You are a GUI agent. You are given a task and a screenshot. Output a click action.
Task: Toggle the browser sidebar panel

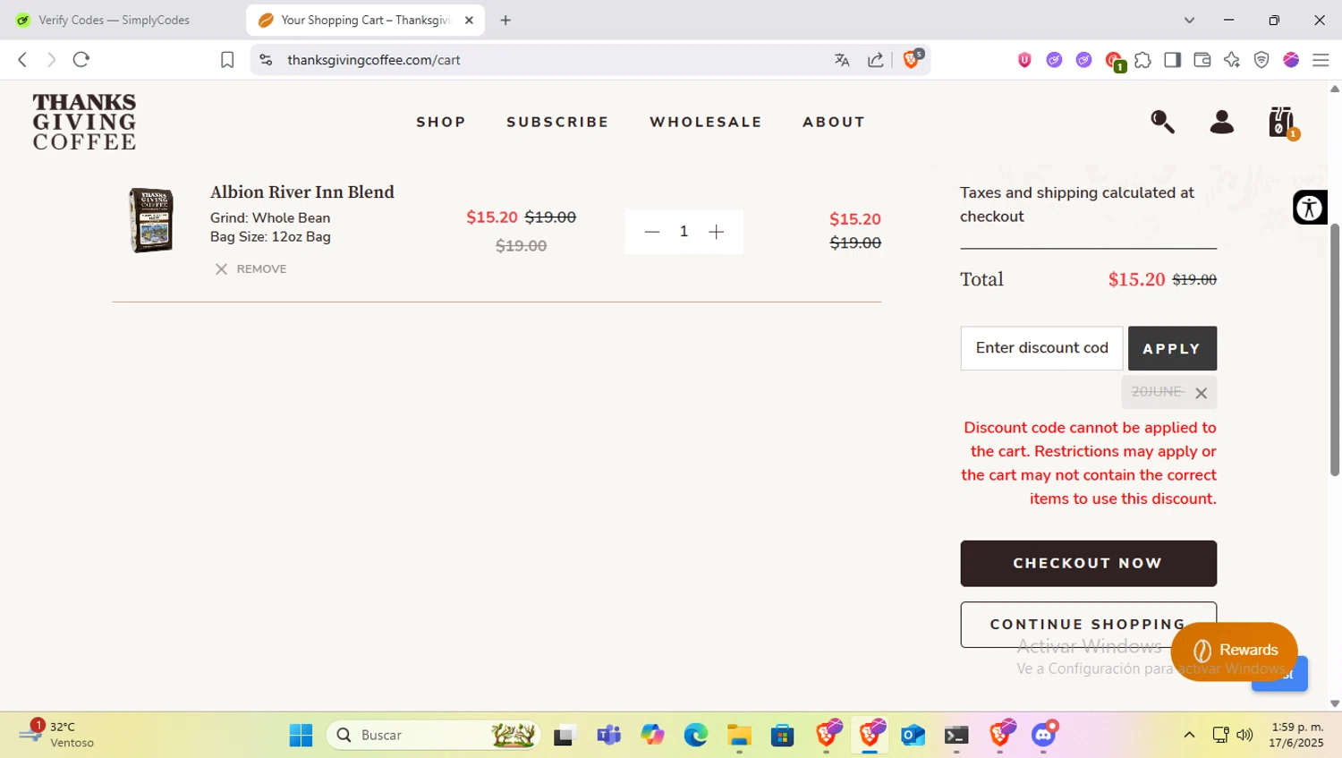click(x=1172, y=60)
